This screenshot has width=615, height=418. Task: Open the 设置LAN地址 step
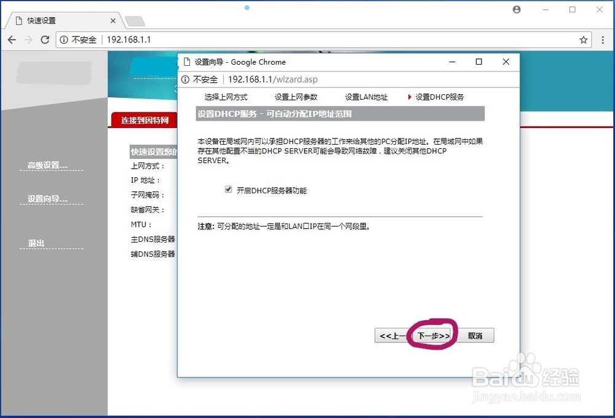click(x=365, y=97)
